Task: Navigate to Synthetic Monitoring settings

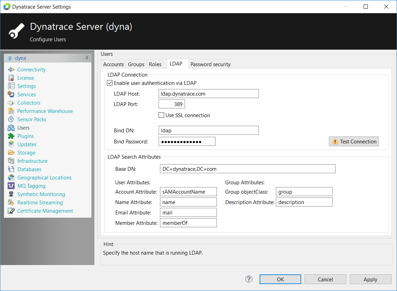Action: coord(41,194)
